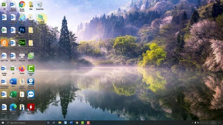Image resolution: width=223 pixels, height=125 pixels.
Task: Open File Explorer from the taskbar
Action: [x=60, y=123]
